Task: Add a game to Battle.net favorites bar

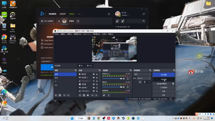Action: (78, 21)
